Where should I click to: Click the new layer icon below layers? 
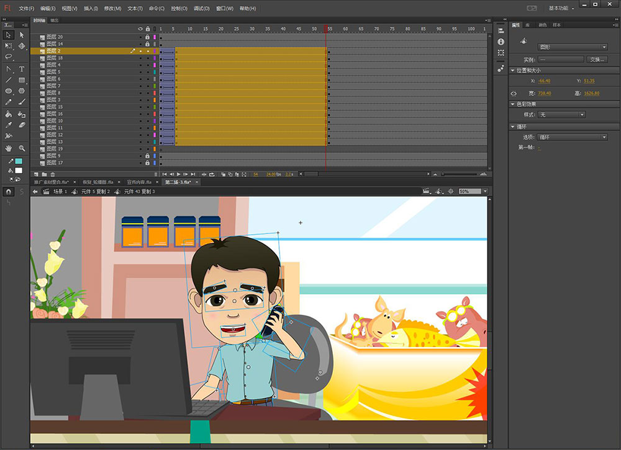[x=35, y=174]
